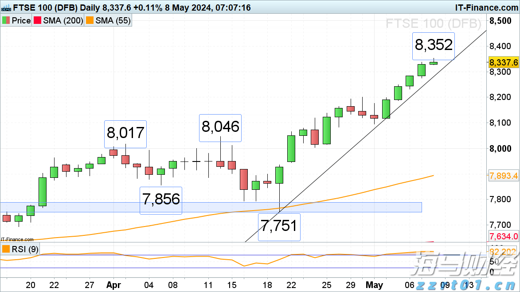Select the 8,046 price annotation box
The width and height of the screenshot is (520, 292).
click(x=220, y=127)
